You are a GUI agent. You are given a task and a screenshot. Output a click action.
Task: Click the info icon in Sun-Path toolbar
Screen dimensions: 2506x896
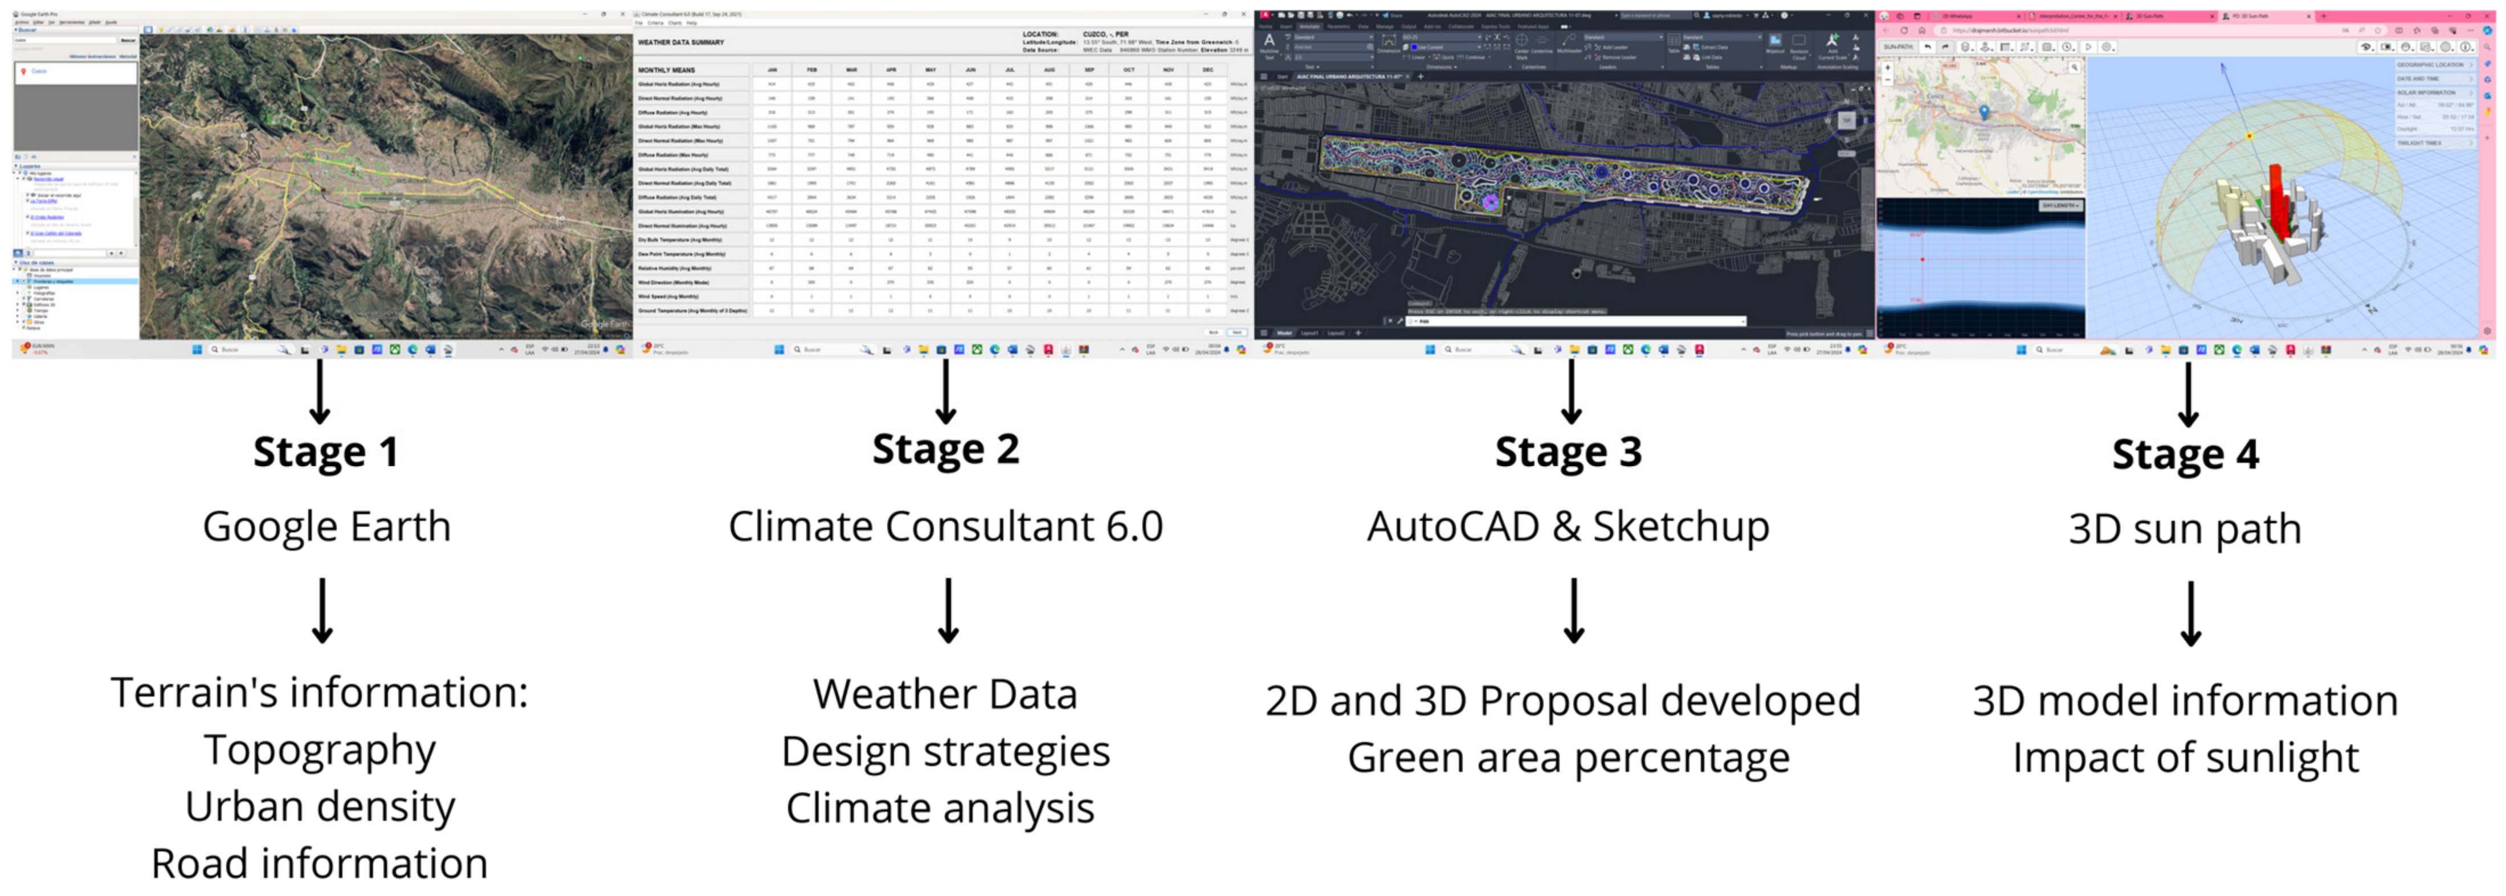click(x=2466, y=47)
